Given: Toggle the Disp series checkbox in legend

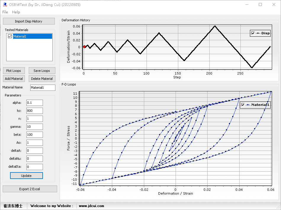Looking at the screenshot, I should pyautogui.click(x=253, y=33).
